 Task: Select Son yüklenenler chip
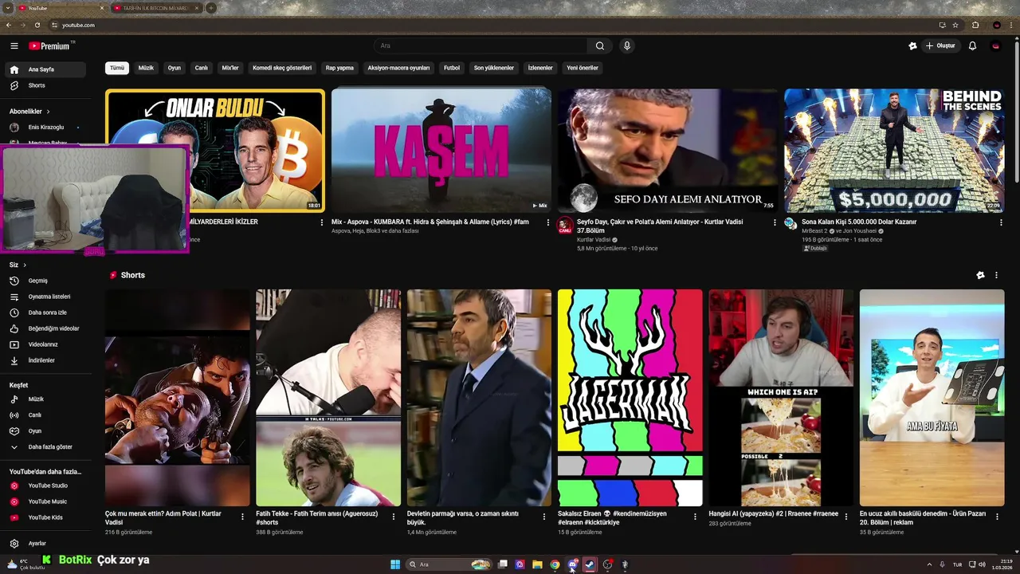click(x=494, y=68)
